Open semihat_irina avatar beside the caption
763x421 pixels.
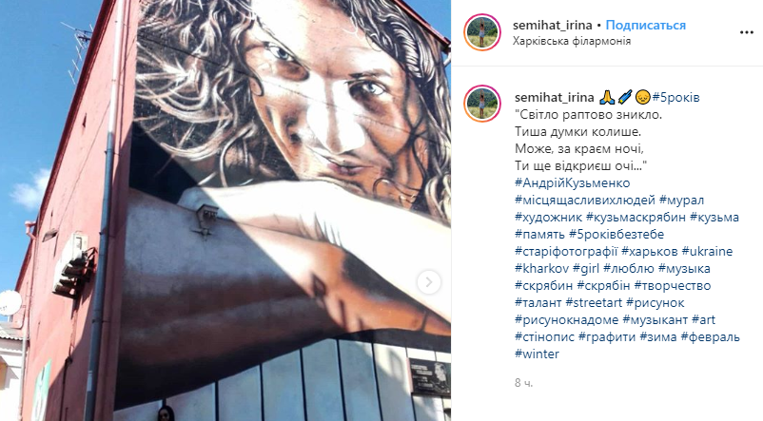pyautogui.click(x=482, y=104)
